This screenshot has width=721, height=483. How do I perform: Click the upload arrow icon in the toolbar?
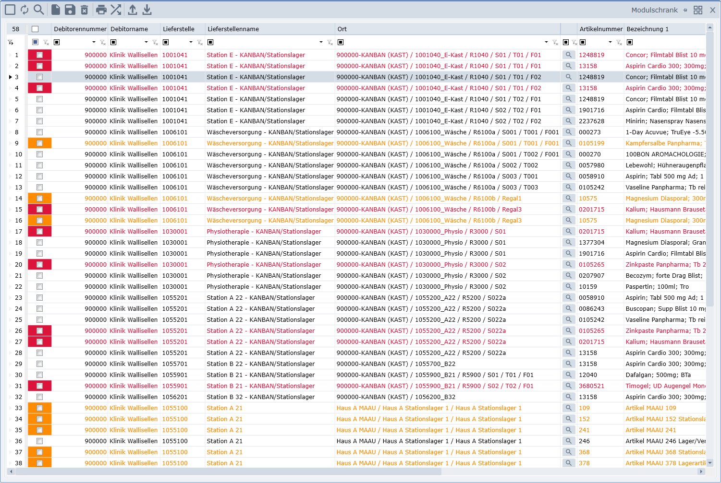[x=133, y=10]
